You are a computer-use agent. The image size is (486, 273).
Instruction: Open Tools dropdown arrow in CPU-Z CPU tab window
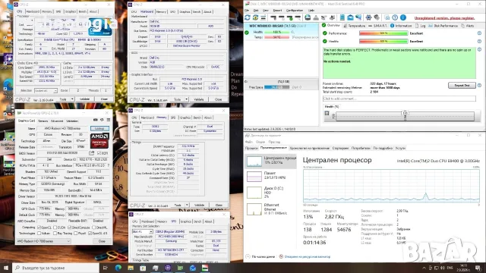tap(72, 99)
